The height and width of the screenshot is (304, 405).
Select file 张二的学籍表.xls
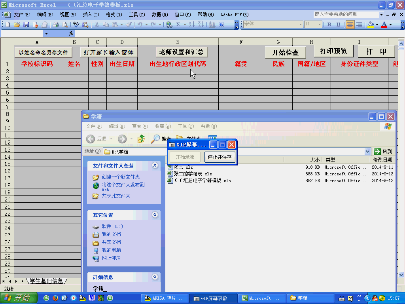coord(193,174)
